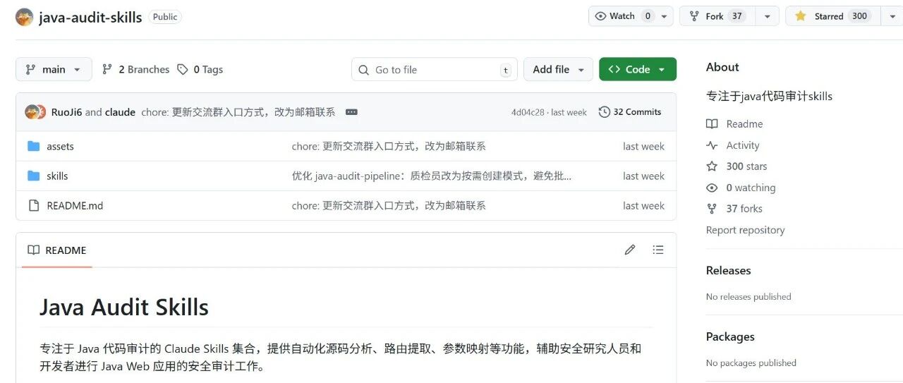903x383 pixels.
Task: Open the skills folder
Action: click(57, 176)
